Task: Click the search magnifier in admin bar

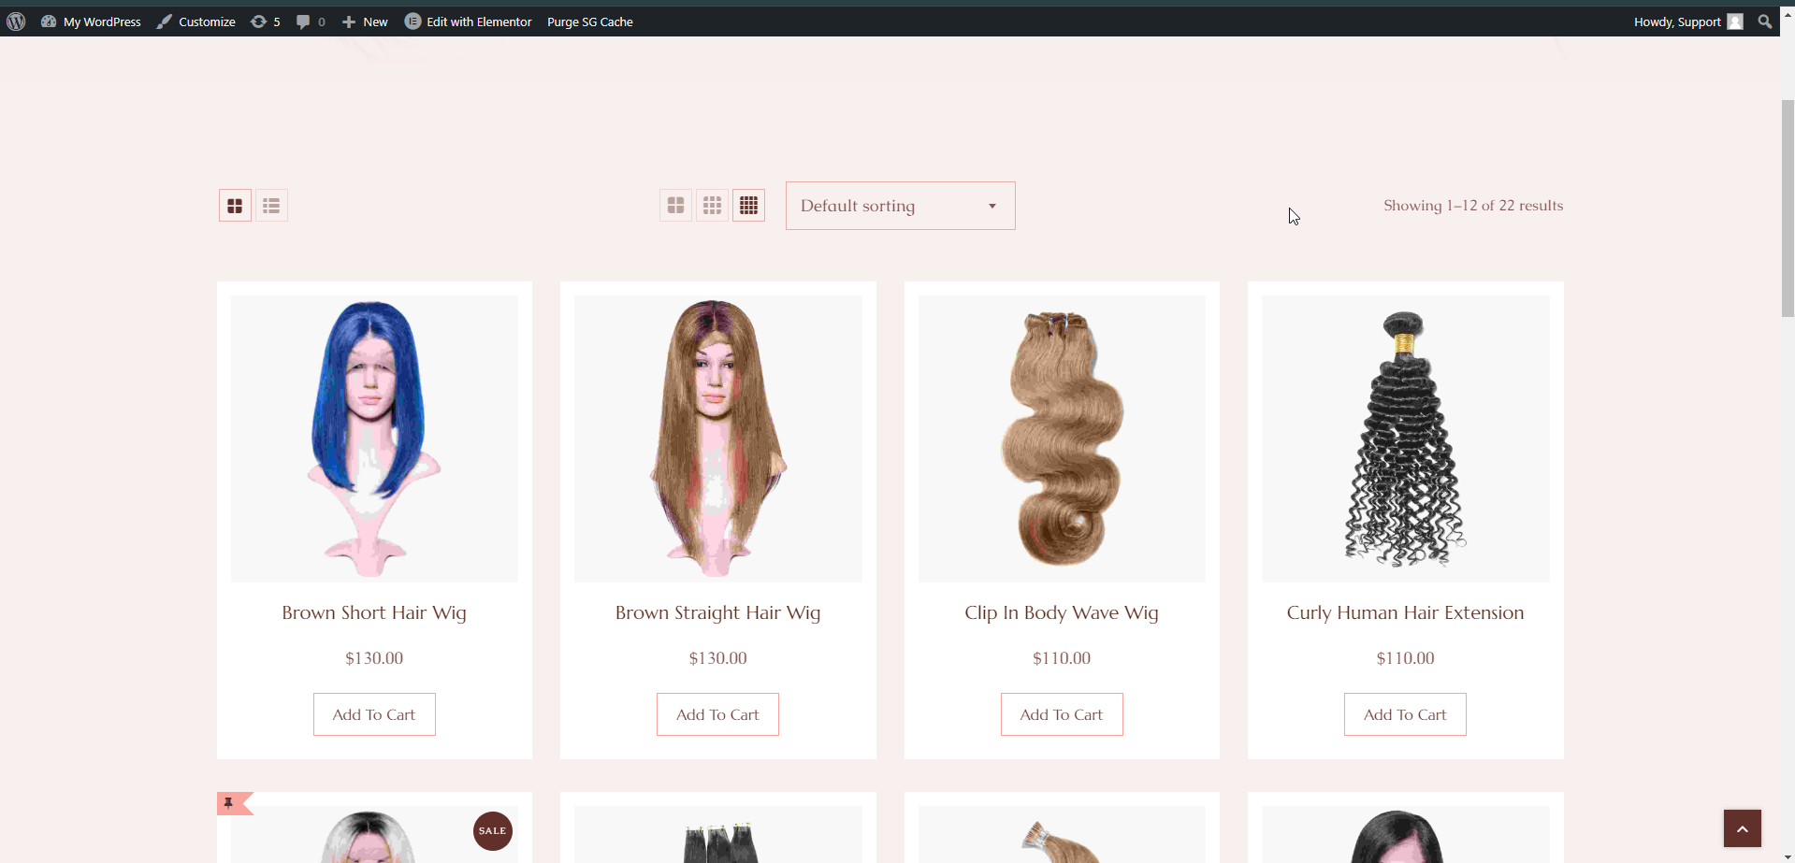Action: pos(1765,22)
